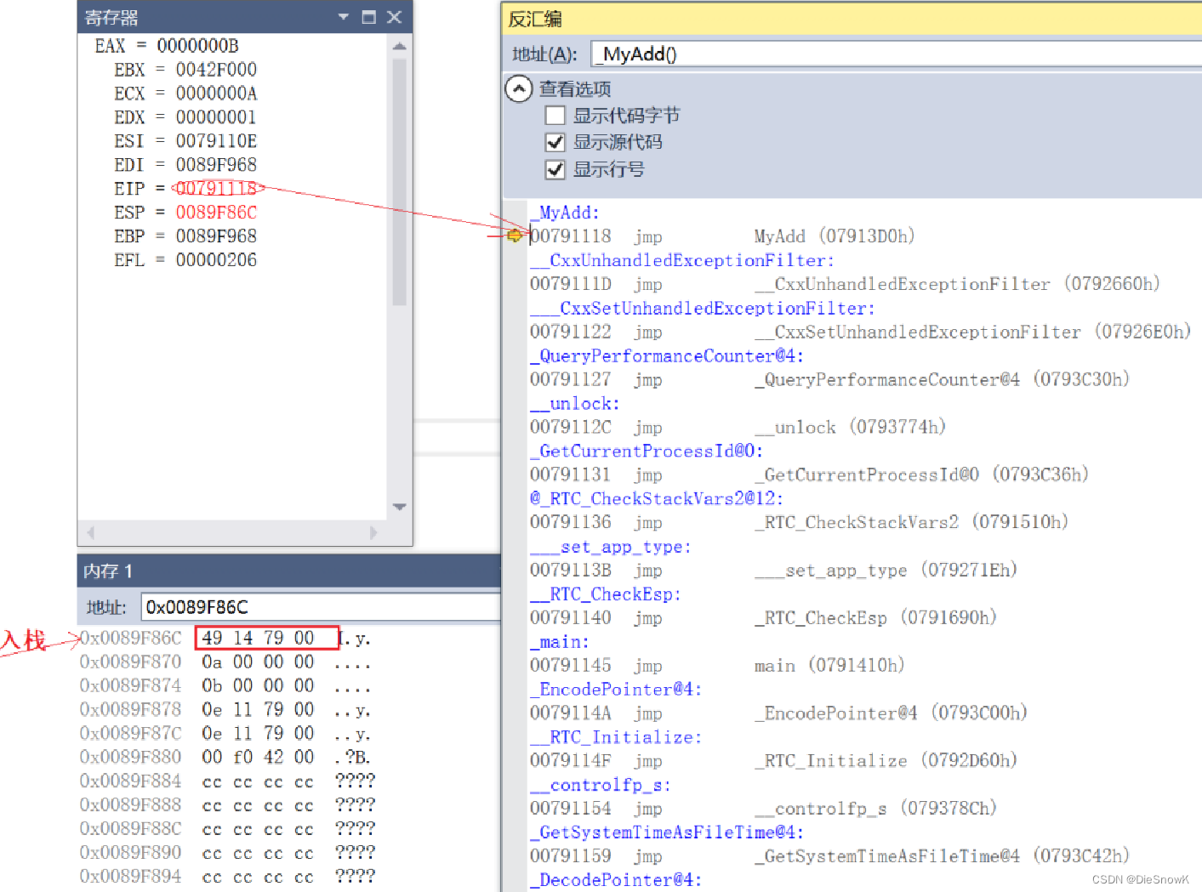The height and width of the screenshot is (892, 1202).
Task: Click memory row address 0x0089F878
Action: 130,709
